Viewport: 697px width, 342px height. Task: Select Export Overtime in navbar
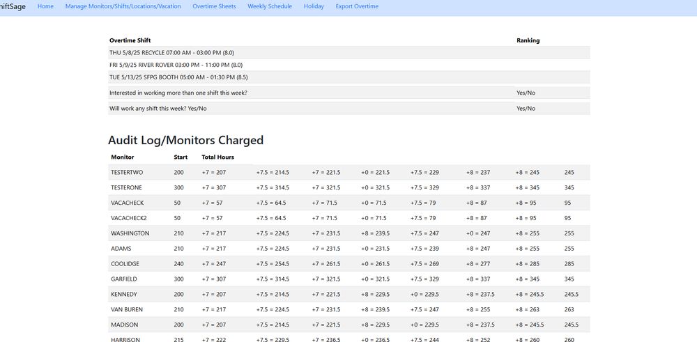pos(357,6)
